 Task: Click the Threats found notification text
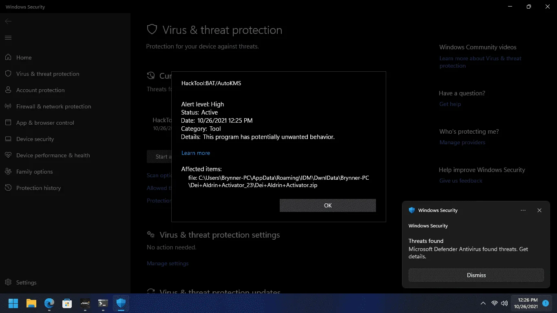[x=426, y=241]
